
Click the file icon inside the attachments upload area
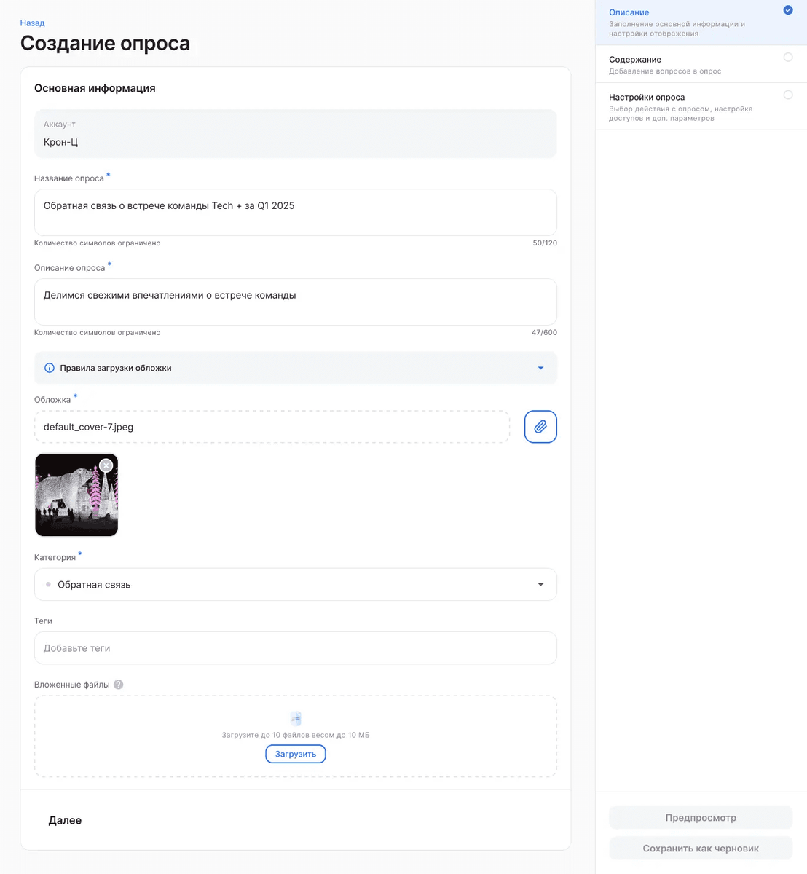[295, 718]
